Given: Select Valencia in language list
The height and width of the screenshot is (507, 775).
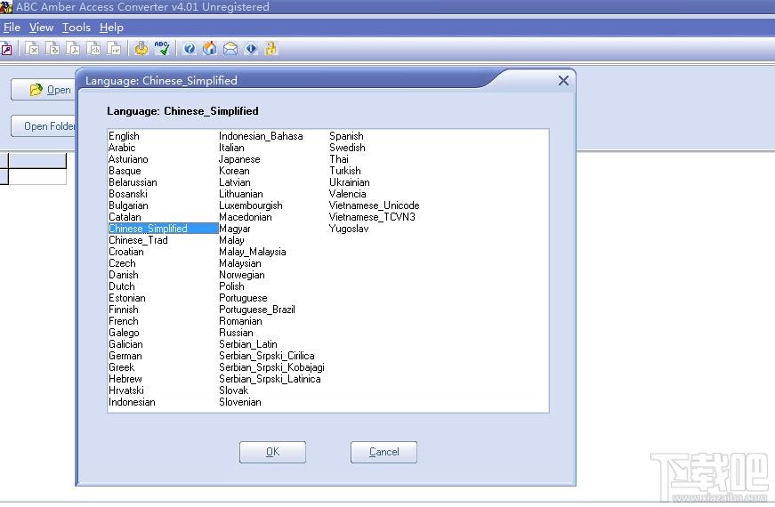Looking at the screenshot, I should coord(347,194).
